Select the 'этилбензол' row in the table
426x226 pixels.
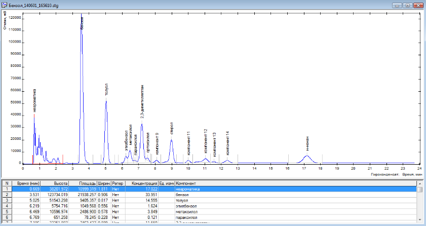pyautogui.click(x=186, y=207)
